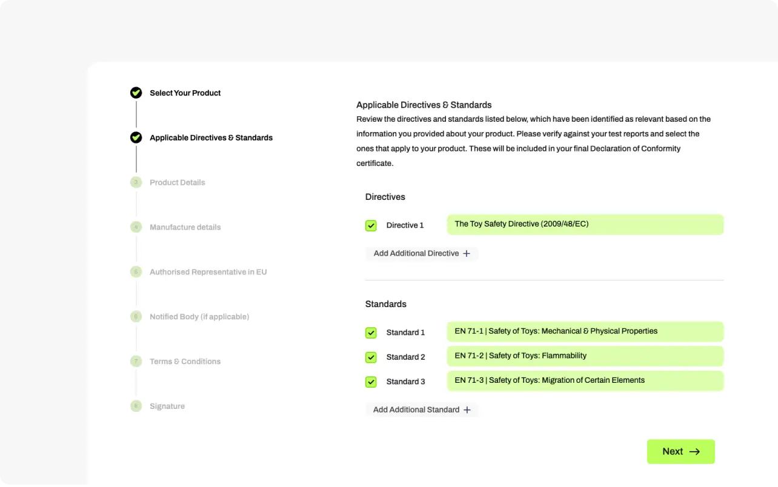Click the step 6 Notified Body circle
778x487 pixels.
(136, 317)
